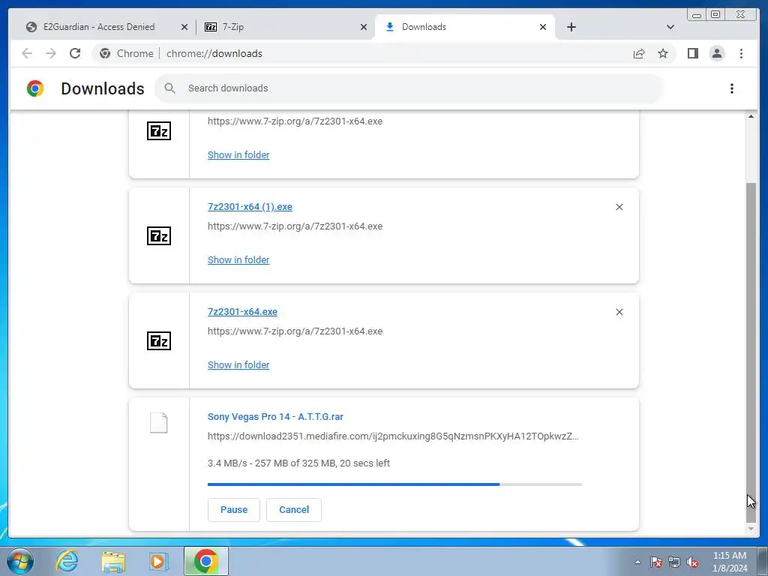
Task: Remove 7z2301-x64.exe from list
Action: point(619,312)
